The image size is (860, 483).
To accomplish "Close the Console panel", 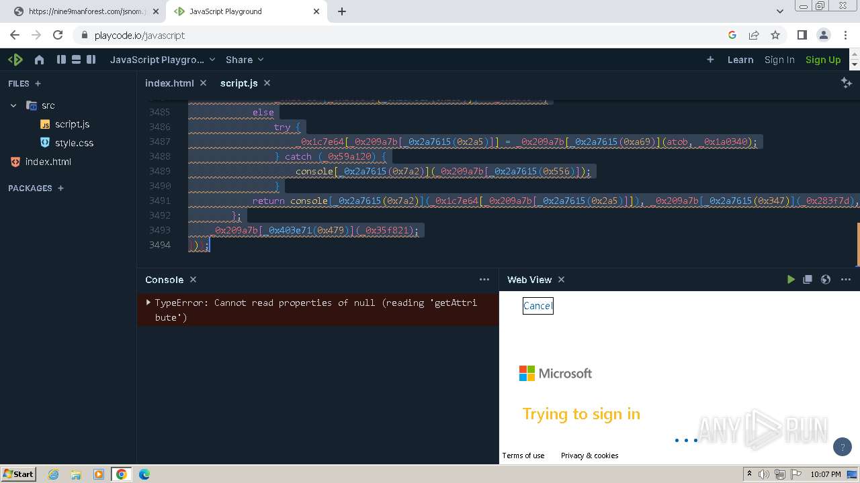I will pos(193,280).
